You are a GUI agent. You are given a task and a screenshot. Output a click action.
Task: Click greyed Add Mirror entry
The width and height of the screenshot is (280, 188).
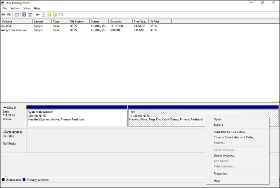[x=237, y=161]
